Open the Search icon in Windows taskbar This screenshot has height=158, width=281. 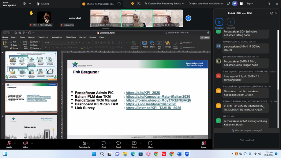click(x=102, y=154)
